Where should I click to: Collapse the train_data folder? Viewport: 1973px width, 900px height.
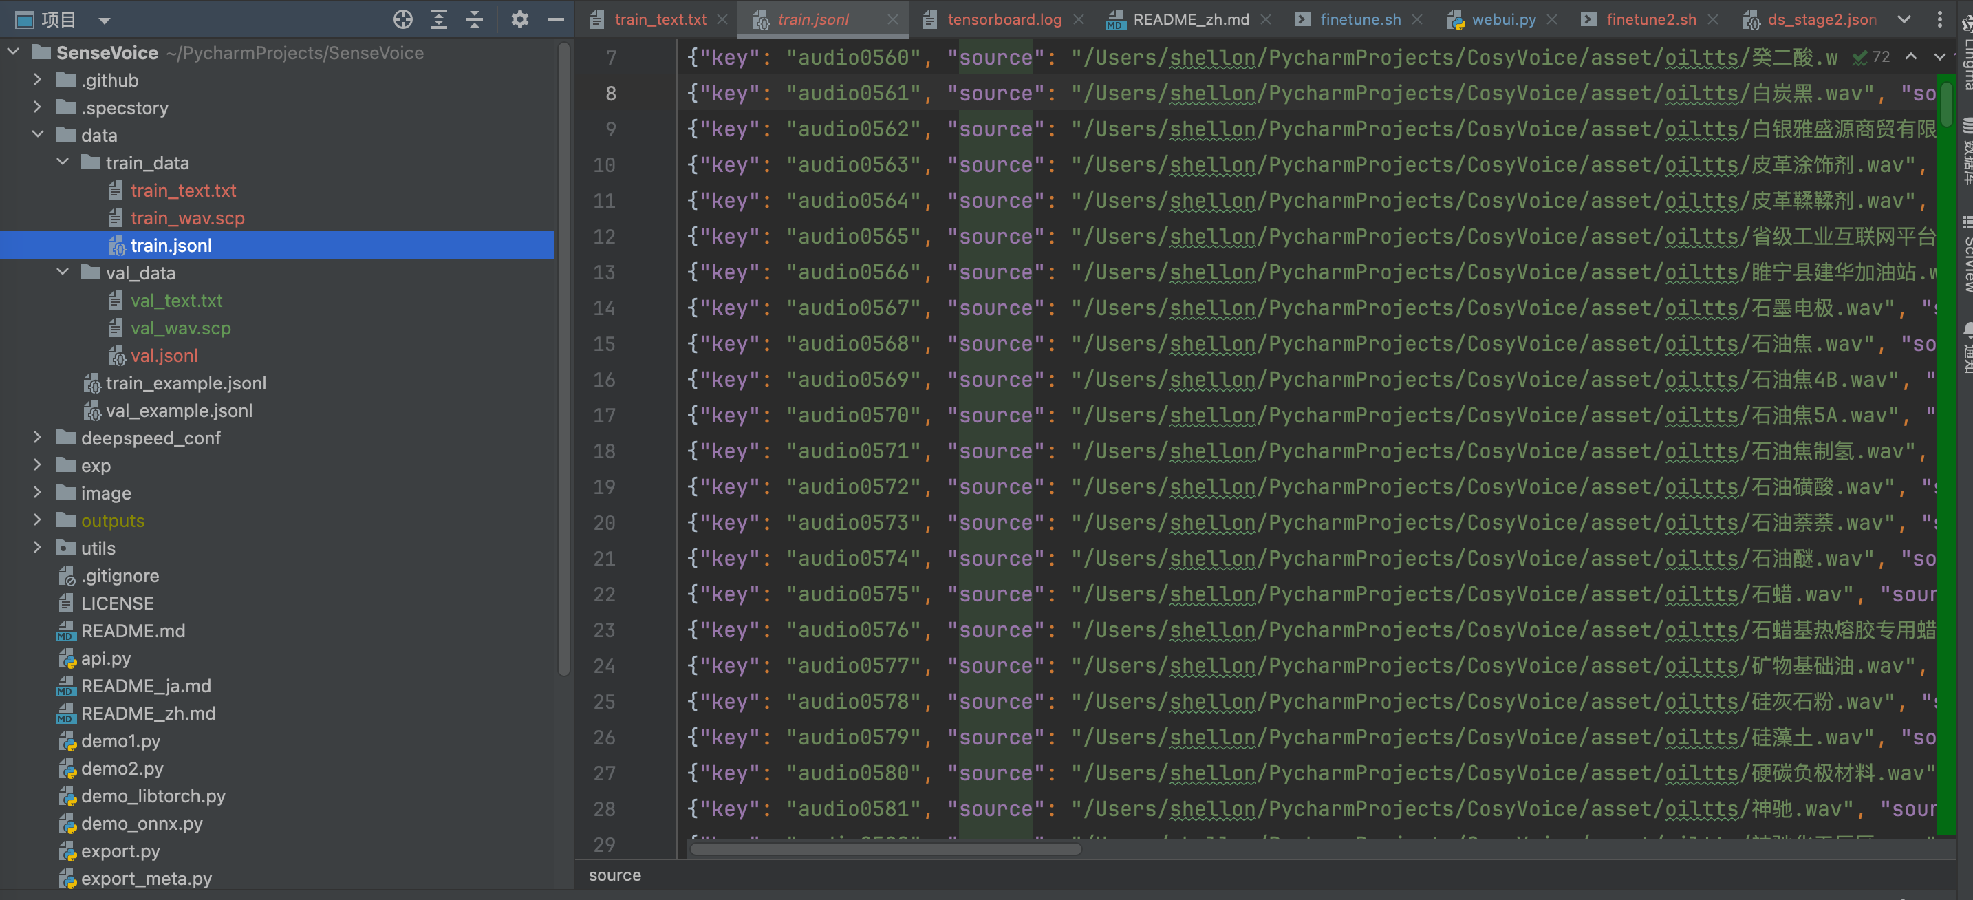(x=63, y=162)
